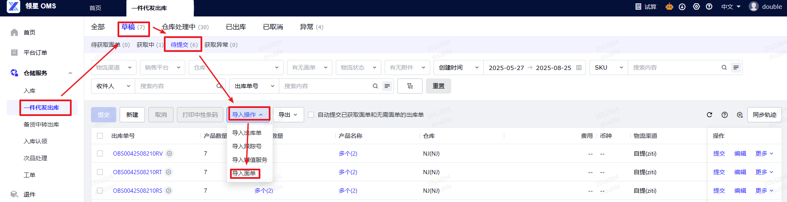Collapse the 仓储服务 sidebar group
Image resolution: width=787 pixels, height=202 pixels.
click(70, 73)
